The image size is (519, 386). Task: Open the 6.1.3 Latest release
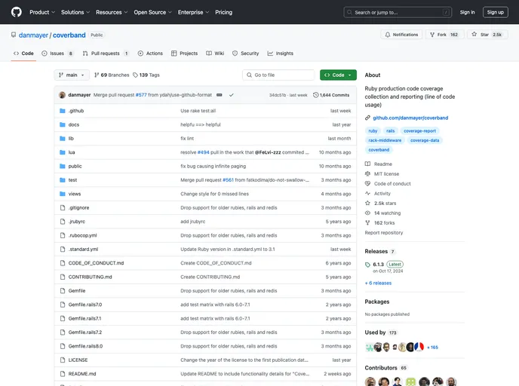pos(378,265)
